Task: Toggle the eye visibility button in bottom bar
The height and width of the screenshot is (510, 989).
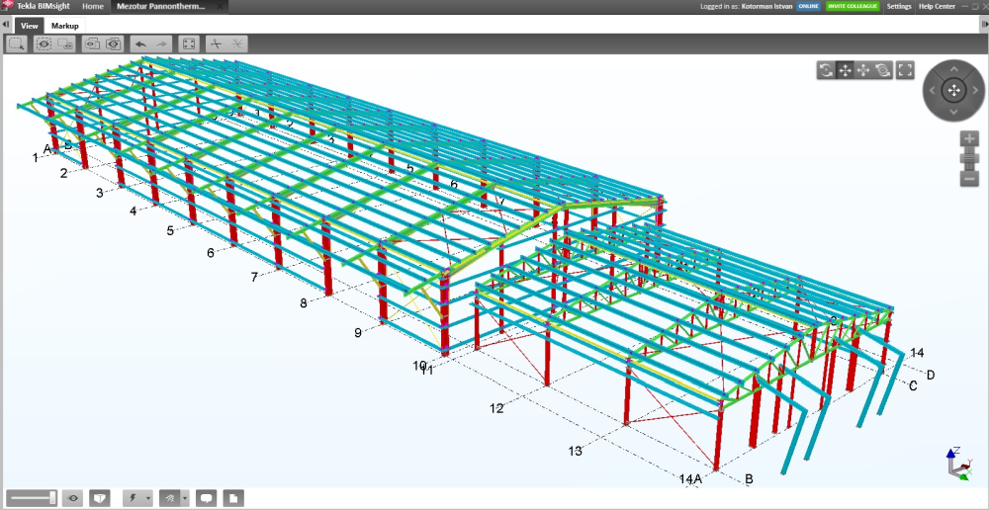Action: point(73,498)
